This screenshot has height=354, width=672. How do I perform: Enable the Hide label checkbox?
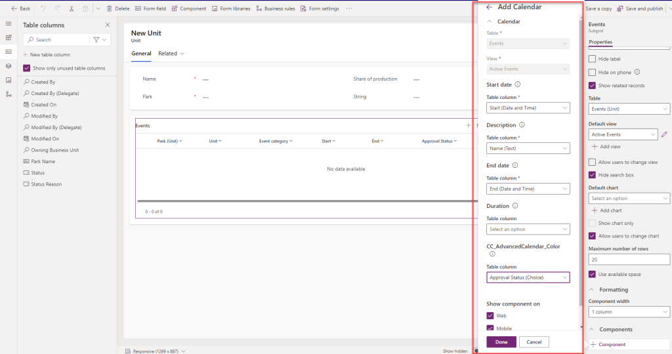pos(593,59)
